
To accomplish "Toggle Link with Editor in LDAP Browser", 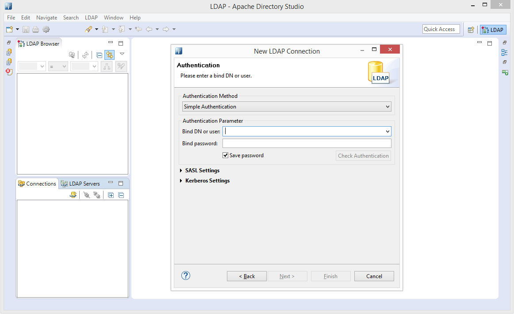I will [x=109, y=55].
